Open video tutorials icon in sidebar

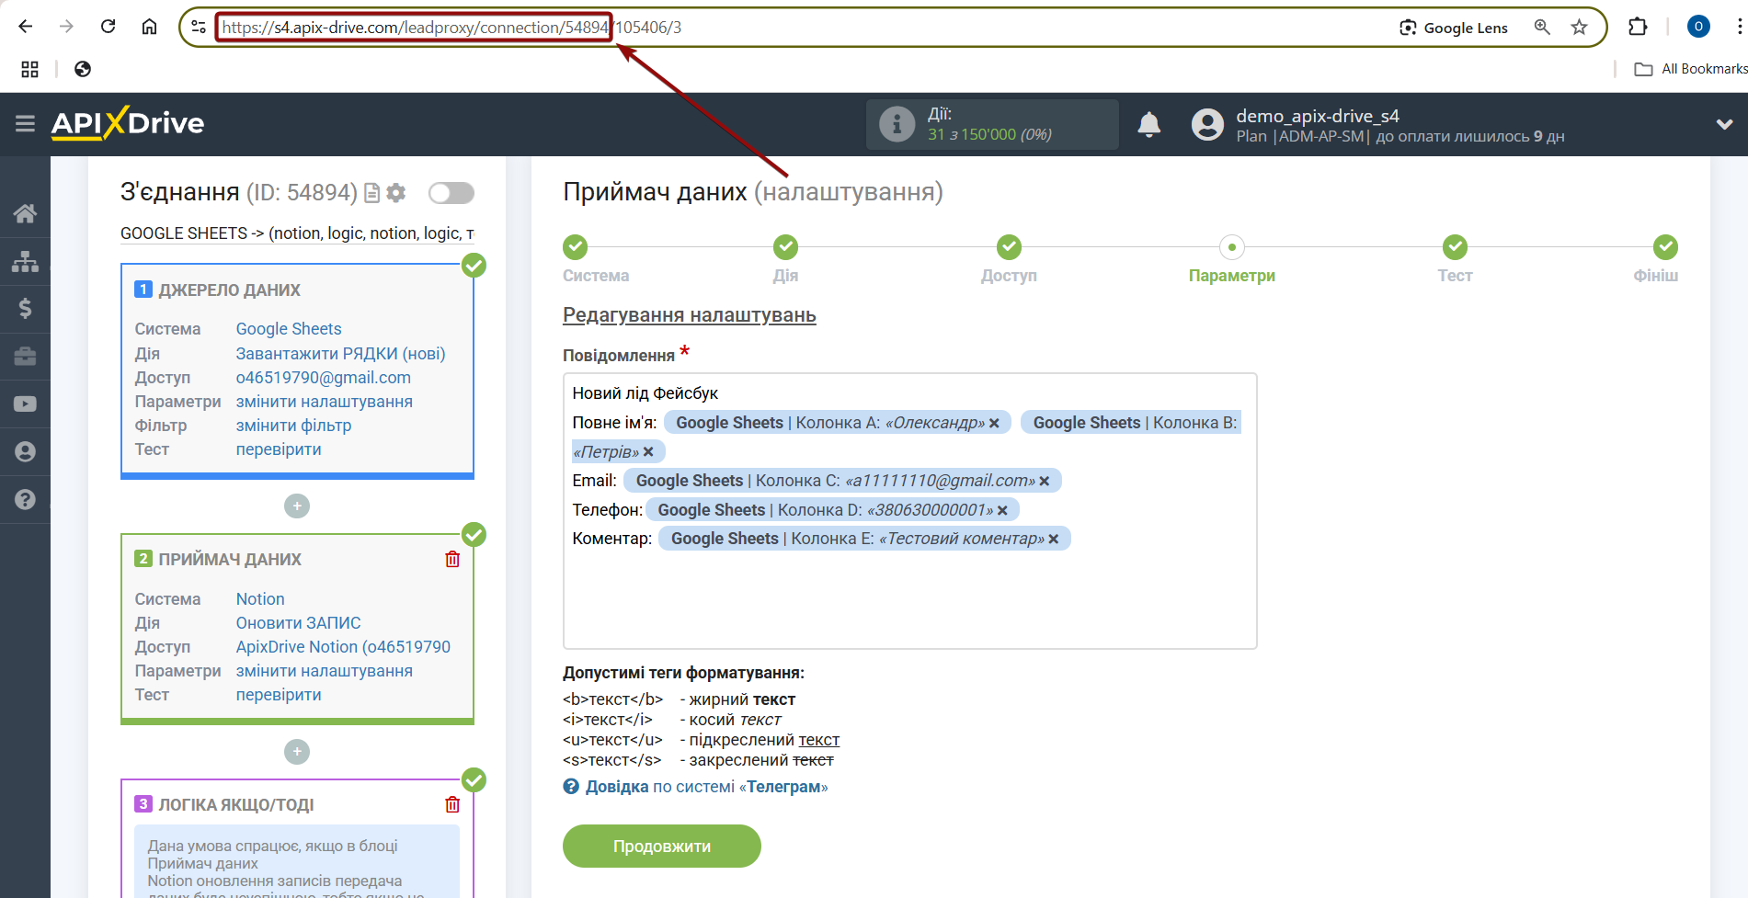pyautogui.click(x=25, y=404)
